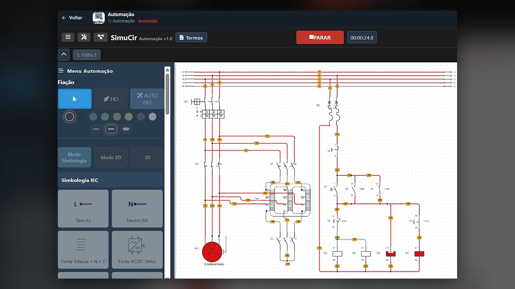The image size is (515, 289).
Task: Select thick wire thickness
Action: (x=126, y=129)
